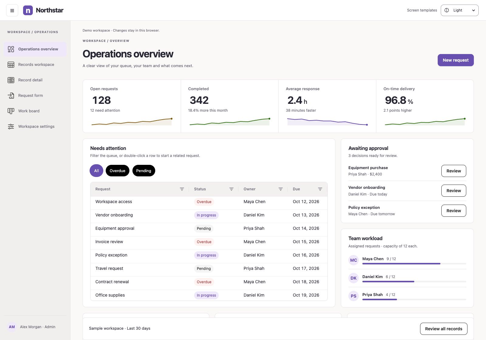Select the All filter chip
The height and width of the screenshot is (340, 486).
96,171
